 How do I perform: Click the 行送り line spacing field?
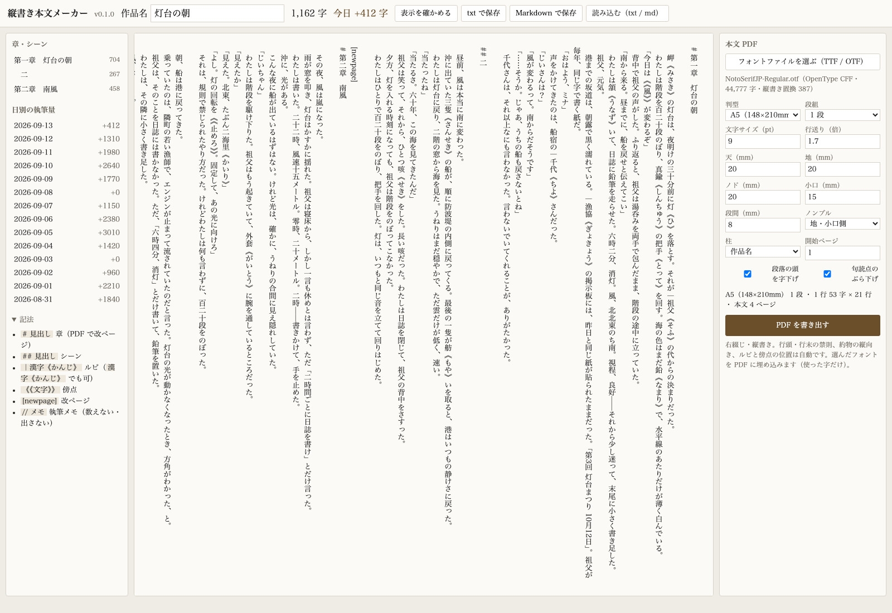coord(842,141)
